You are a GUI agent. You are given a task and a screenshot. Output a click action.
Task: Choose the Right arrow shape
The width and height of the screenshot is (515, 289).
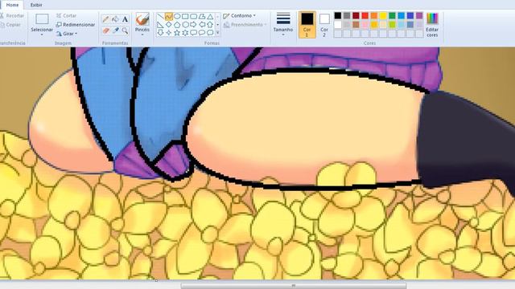(x=193, y=25)
